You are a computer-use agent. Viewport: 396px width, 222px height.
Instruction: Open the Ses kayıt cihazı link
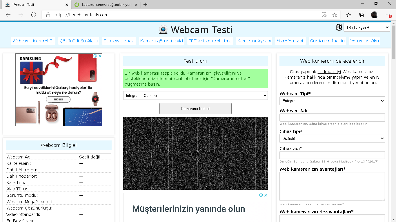pos(119,41)
